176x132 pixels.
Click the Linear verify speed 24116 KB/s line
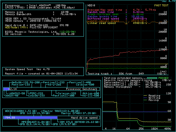(117, 21)
